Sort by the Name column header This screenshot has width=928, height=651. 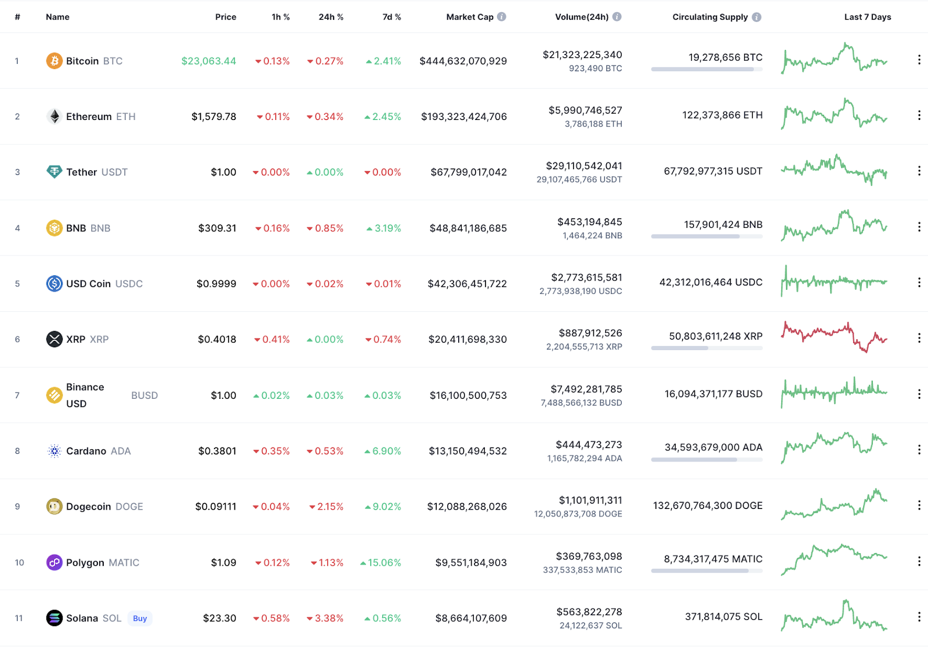(57, 17)
